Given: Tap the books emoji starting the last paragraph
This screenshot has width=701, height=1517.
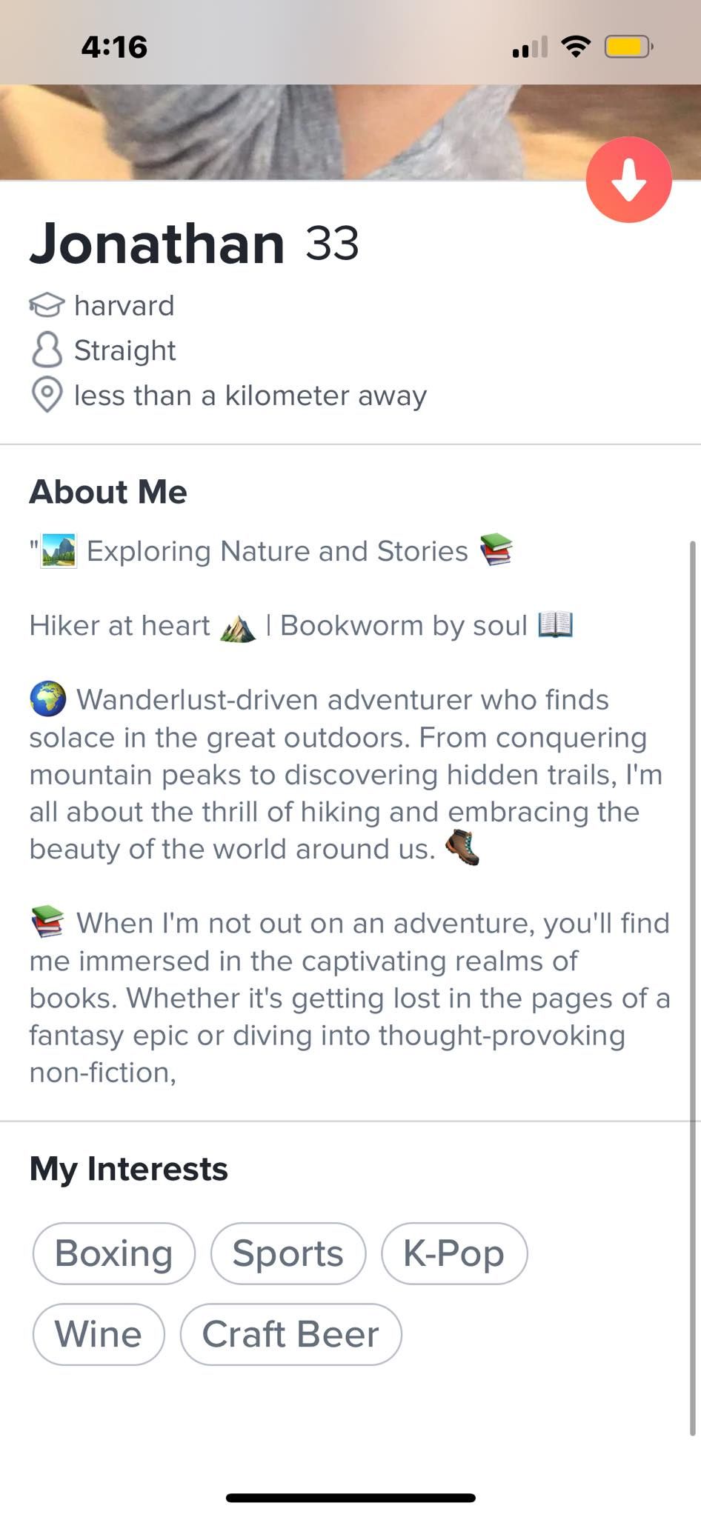Looking at the screenshot, I should click(x=46, y=922).
